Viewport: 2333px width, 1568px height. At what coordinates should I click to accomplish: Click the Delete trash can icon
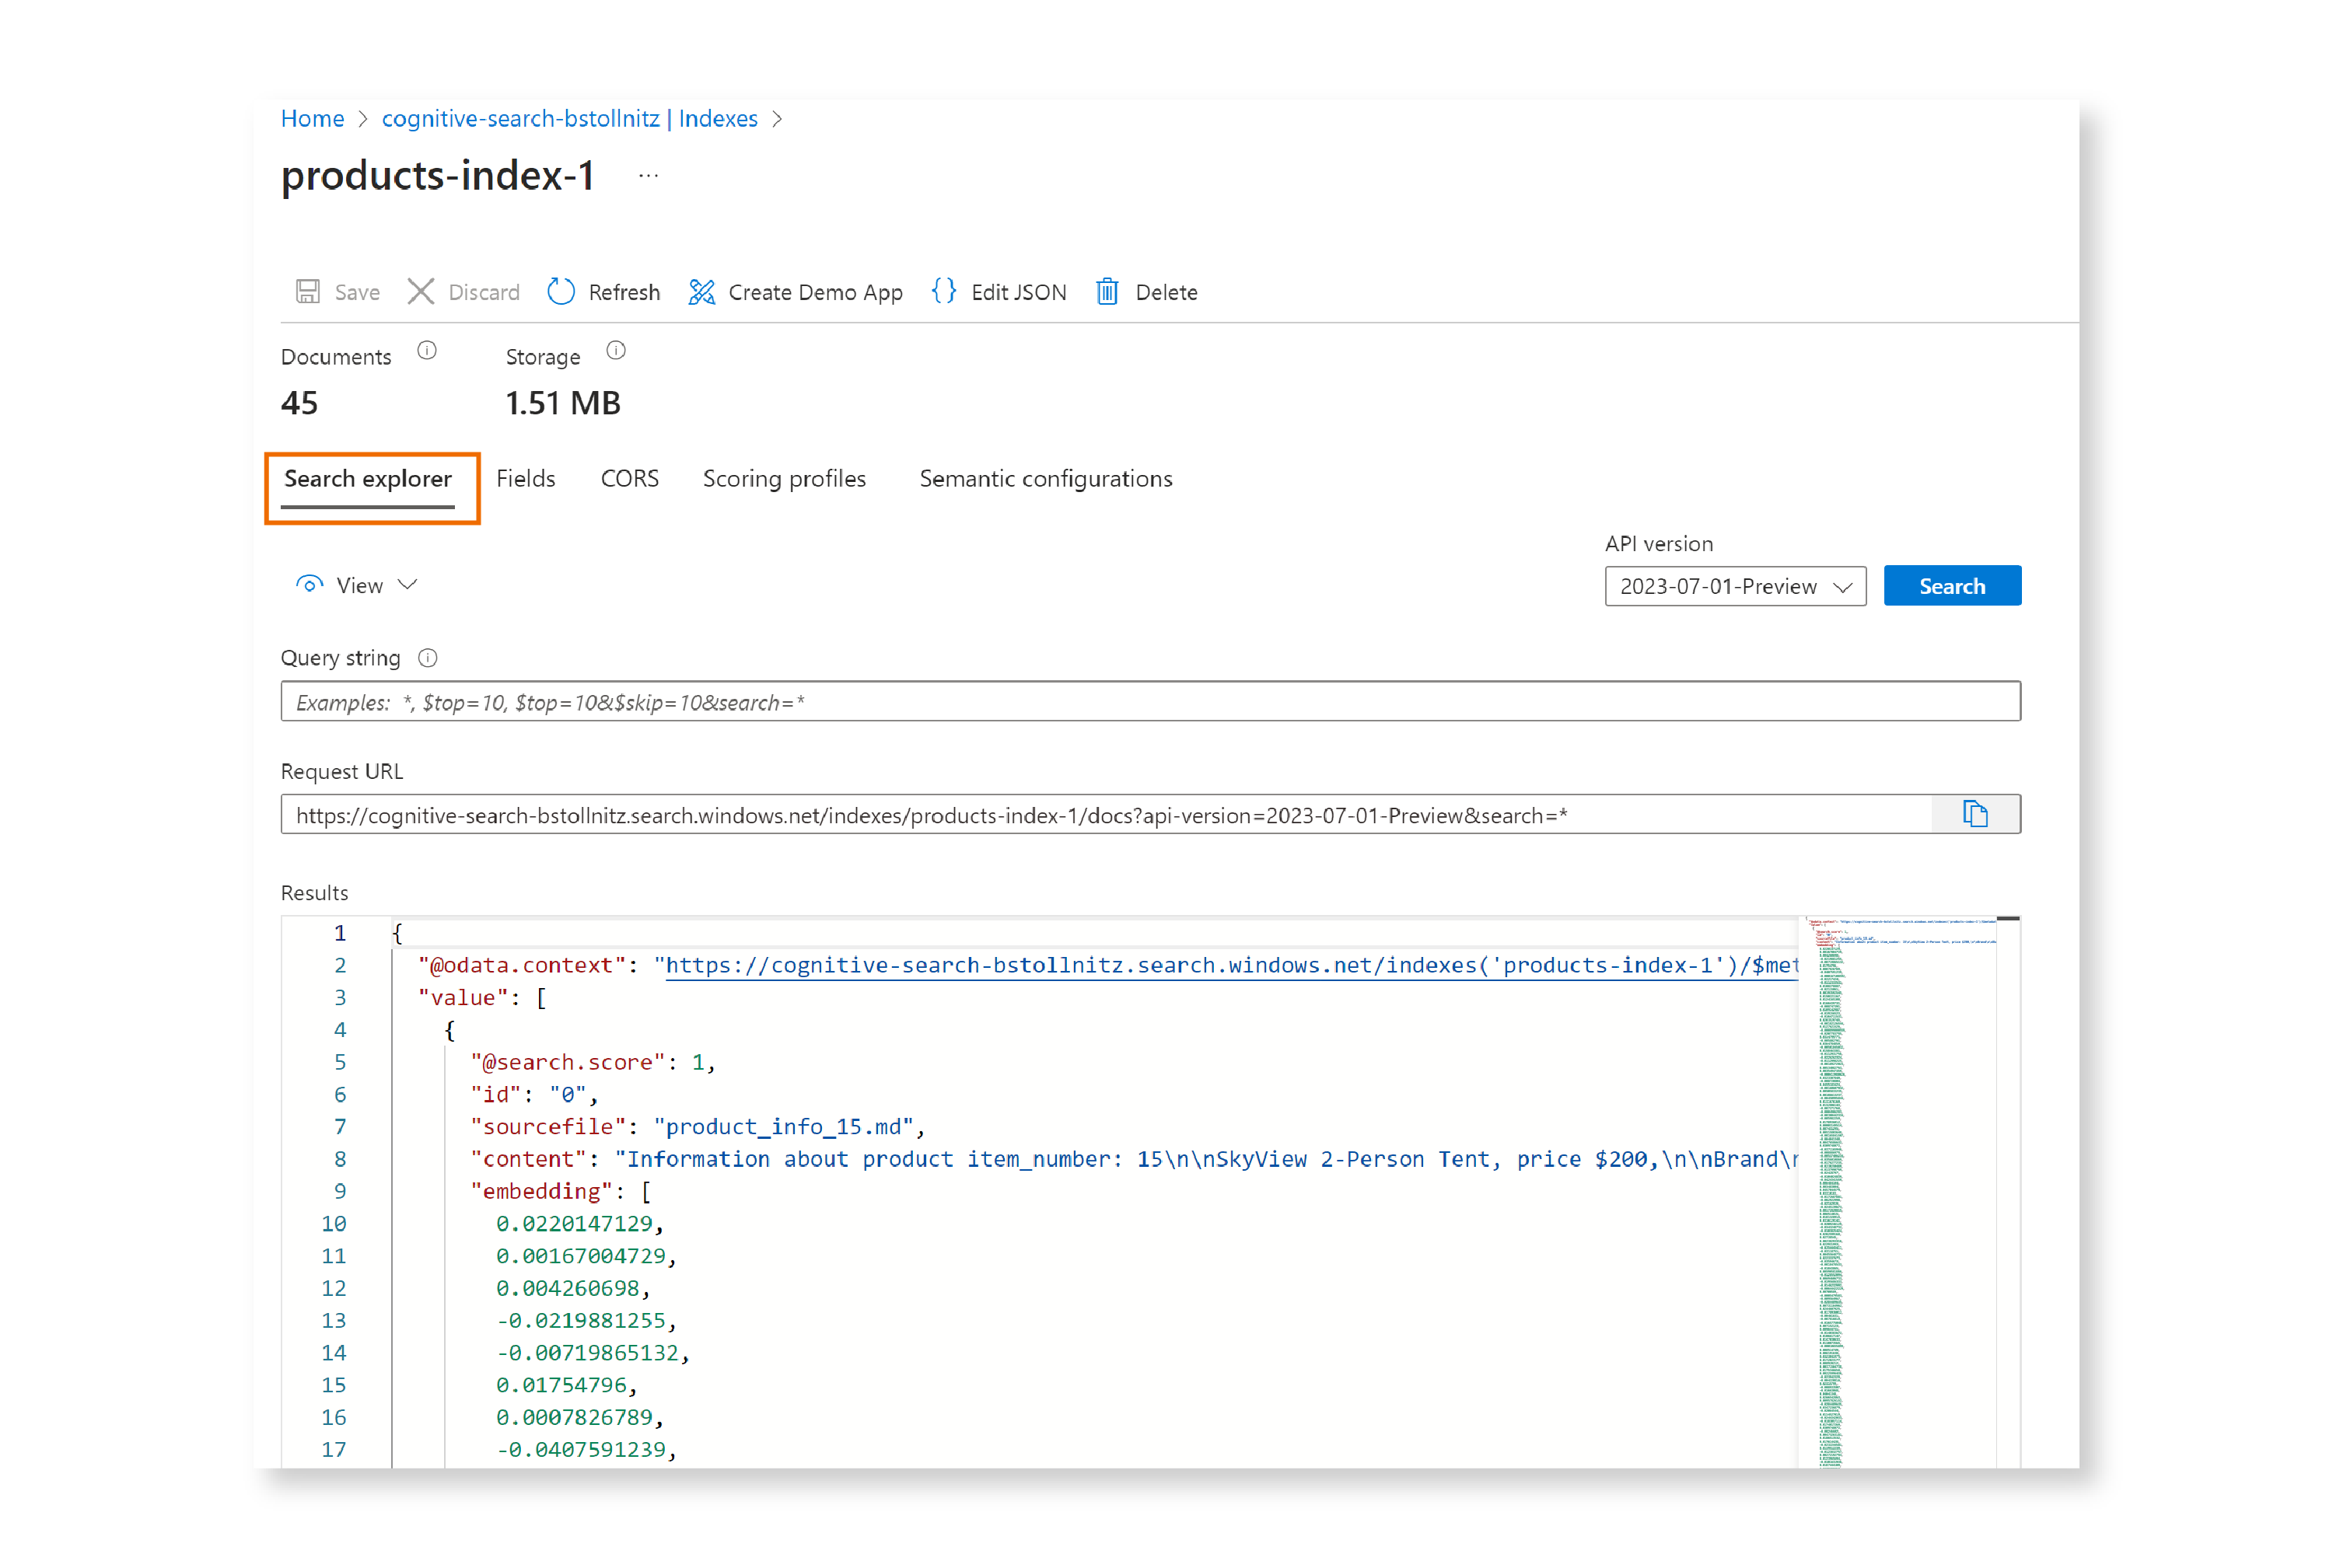pyautogui.click(x=1107, y=292)
